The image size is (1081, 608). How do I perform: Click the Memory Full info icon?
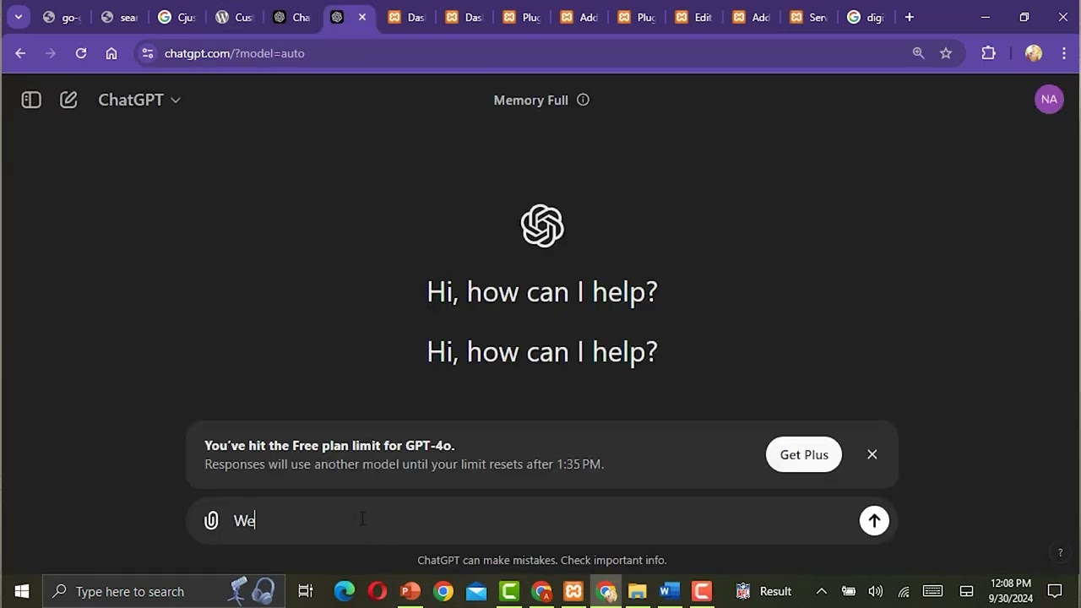tap(583, 100)
